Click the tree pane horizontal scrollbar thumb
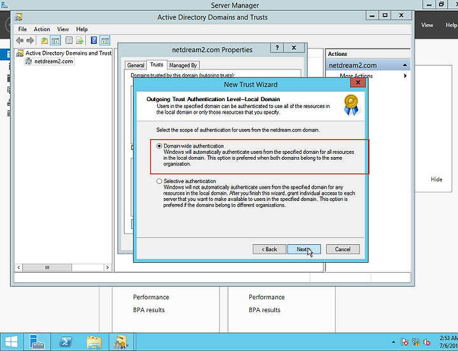Screen dimensions: 458x351 tap(47, 268)
